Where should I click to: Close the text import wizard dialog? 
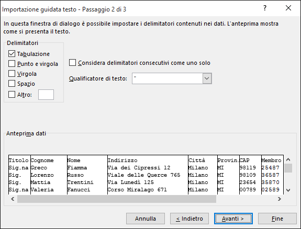pyautogui.click(x=288, y=8)
